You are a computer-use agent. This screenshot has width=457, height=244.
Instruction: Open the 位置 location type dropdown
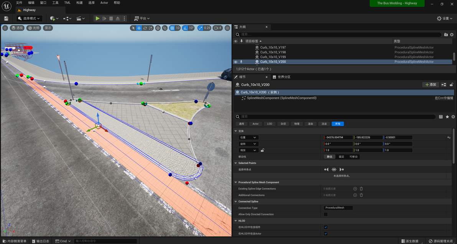pos(248,138)
